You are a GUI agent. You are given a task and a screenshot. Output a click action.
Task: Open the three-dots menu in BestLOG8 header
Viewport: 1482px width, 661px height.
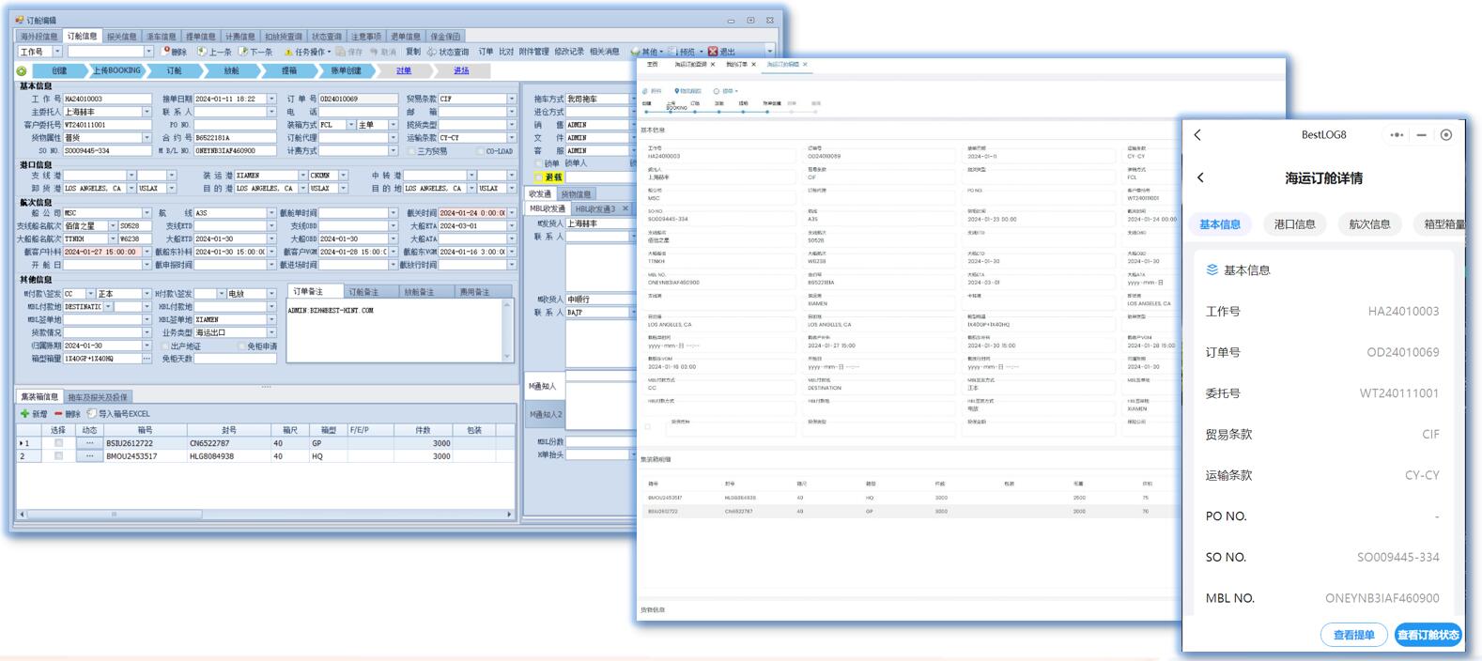pos(1397,135)
